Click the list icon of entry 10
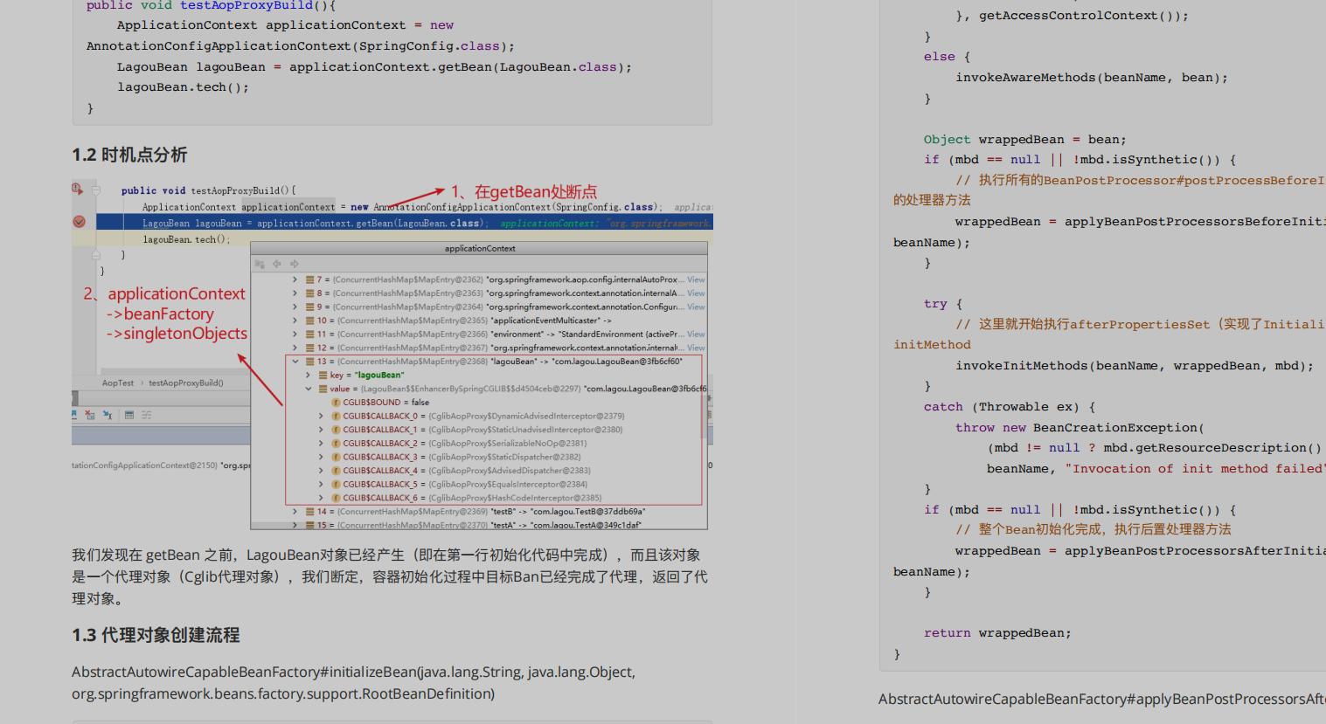Viewport: 1326px width, 724px height. (309, 321)
